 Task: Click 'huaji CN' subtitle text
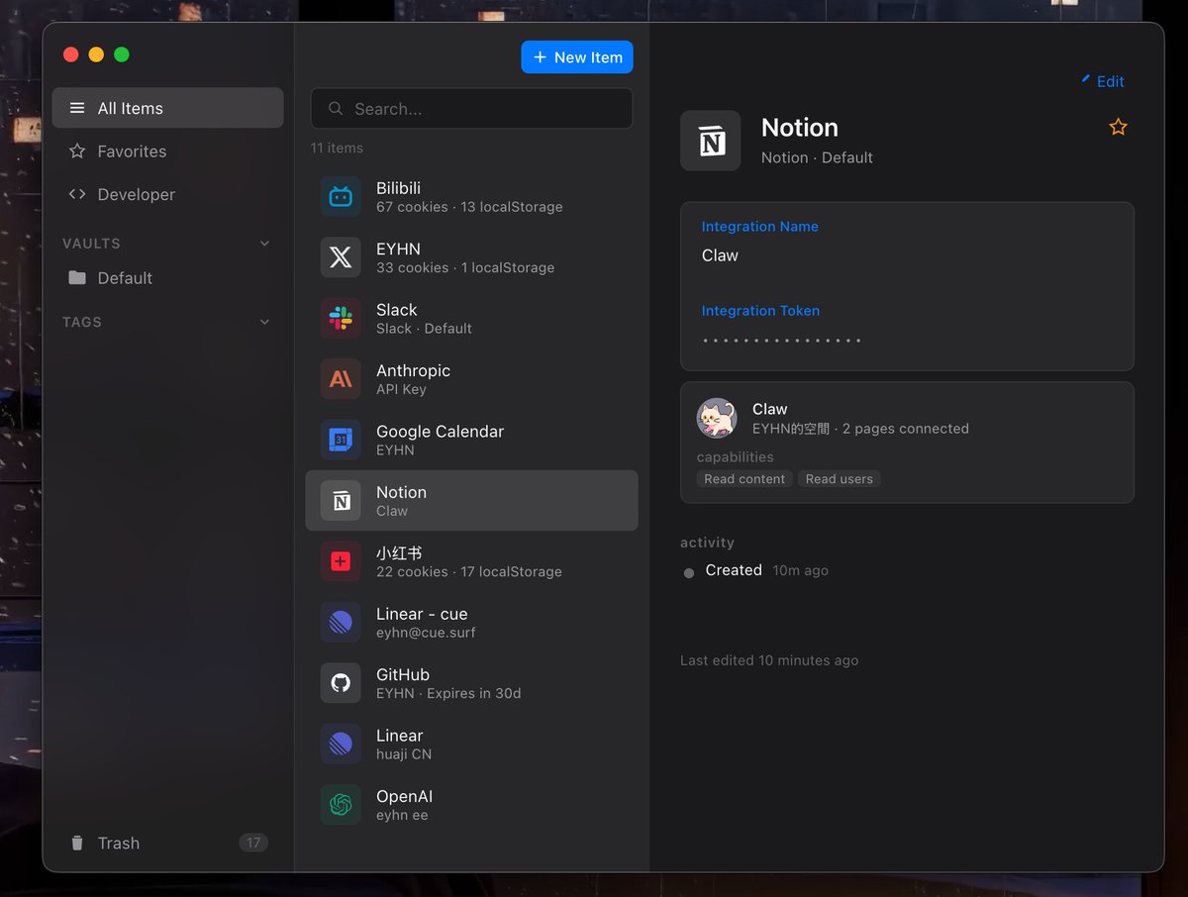point(404,754)
